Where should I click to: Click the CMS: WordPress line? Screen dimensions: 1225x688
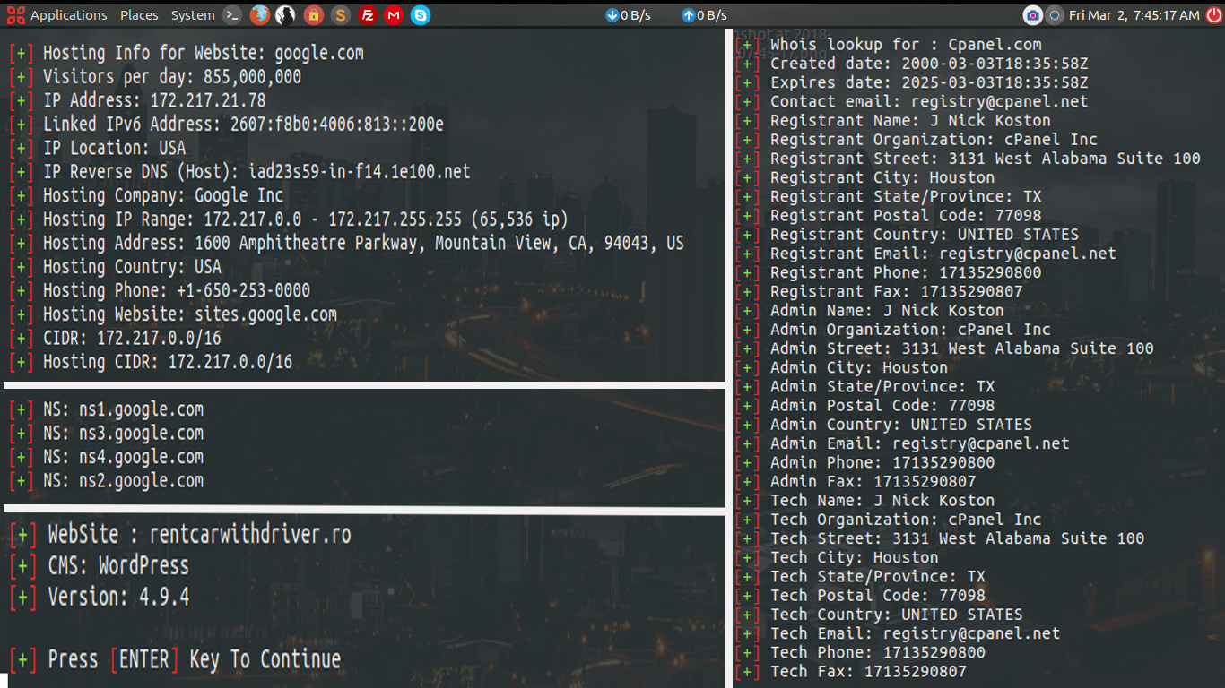coord(100,566)
